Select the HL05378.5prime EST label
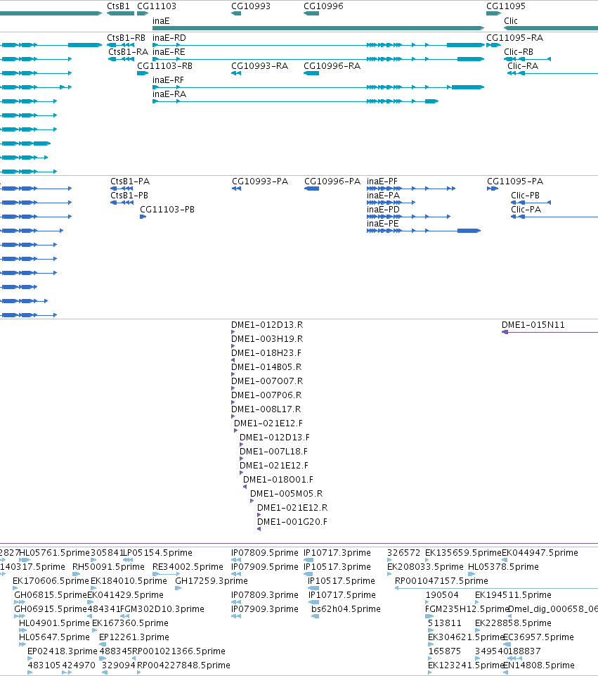Image resolution: width=598 pixels, height=676 pixels. pos(503,566)
